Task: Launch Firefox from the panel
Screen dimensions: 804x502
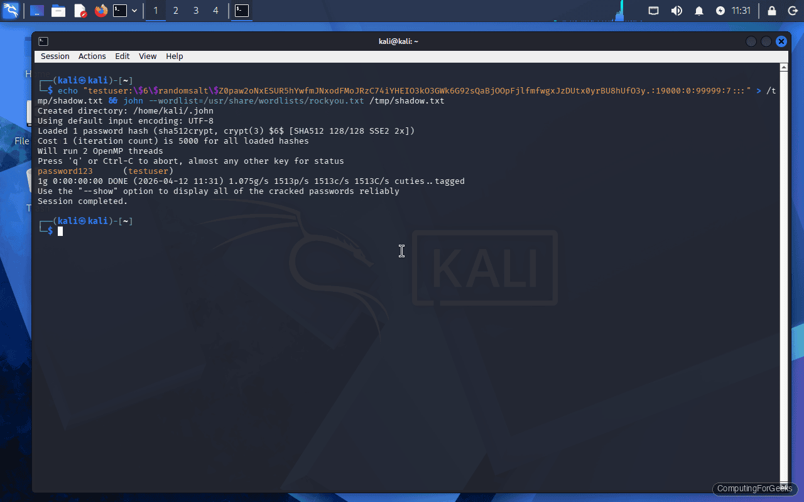Action: [100, 11]
